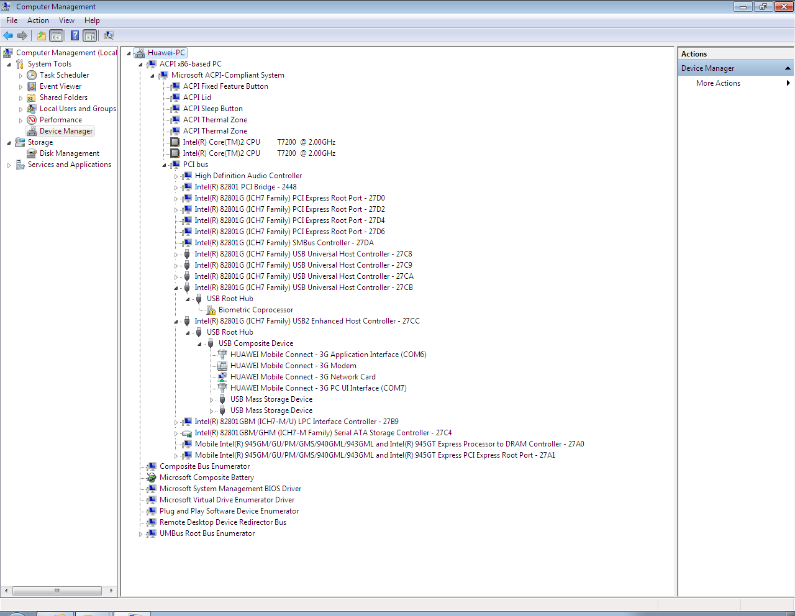
Task: Click the High Definition Audio Controller icon
Action: [187, 176]
